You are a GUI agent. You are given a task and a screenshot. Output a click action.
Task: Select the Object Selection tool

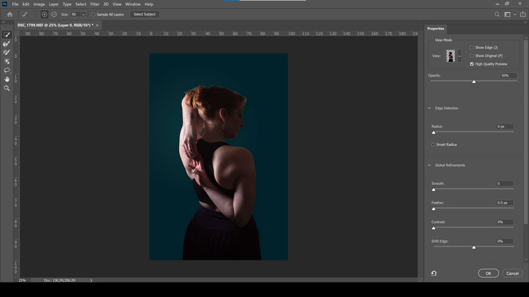[7, 61]
